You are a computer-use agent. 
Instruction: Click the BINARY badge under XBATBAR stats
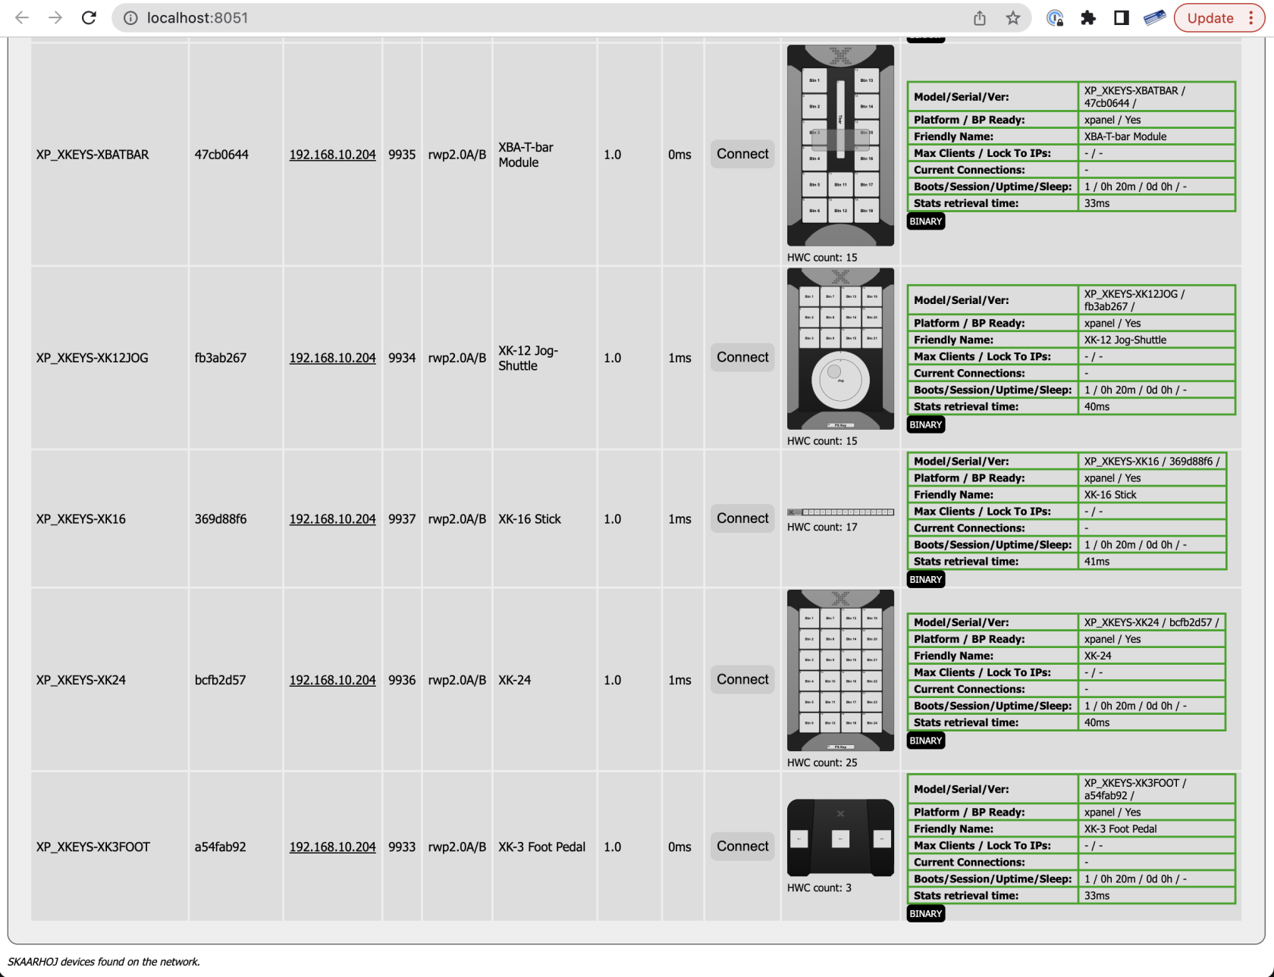click(x=926, y=221)
